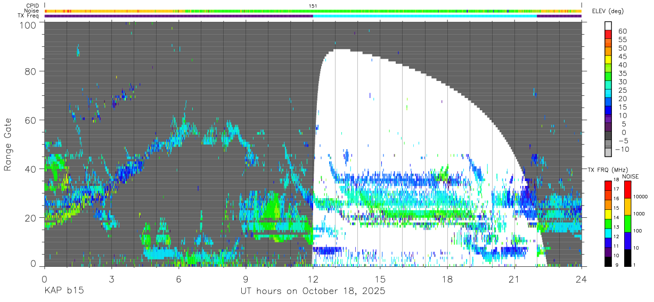Image resolution: width=654 pixels, height=302 pixels.
Task: Click the UT hour axis tick "3"
Action: click(x=111, y=279)
